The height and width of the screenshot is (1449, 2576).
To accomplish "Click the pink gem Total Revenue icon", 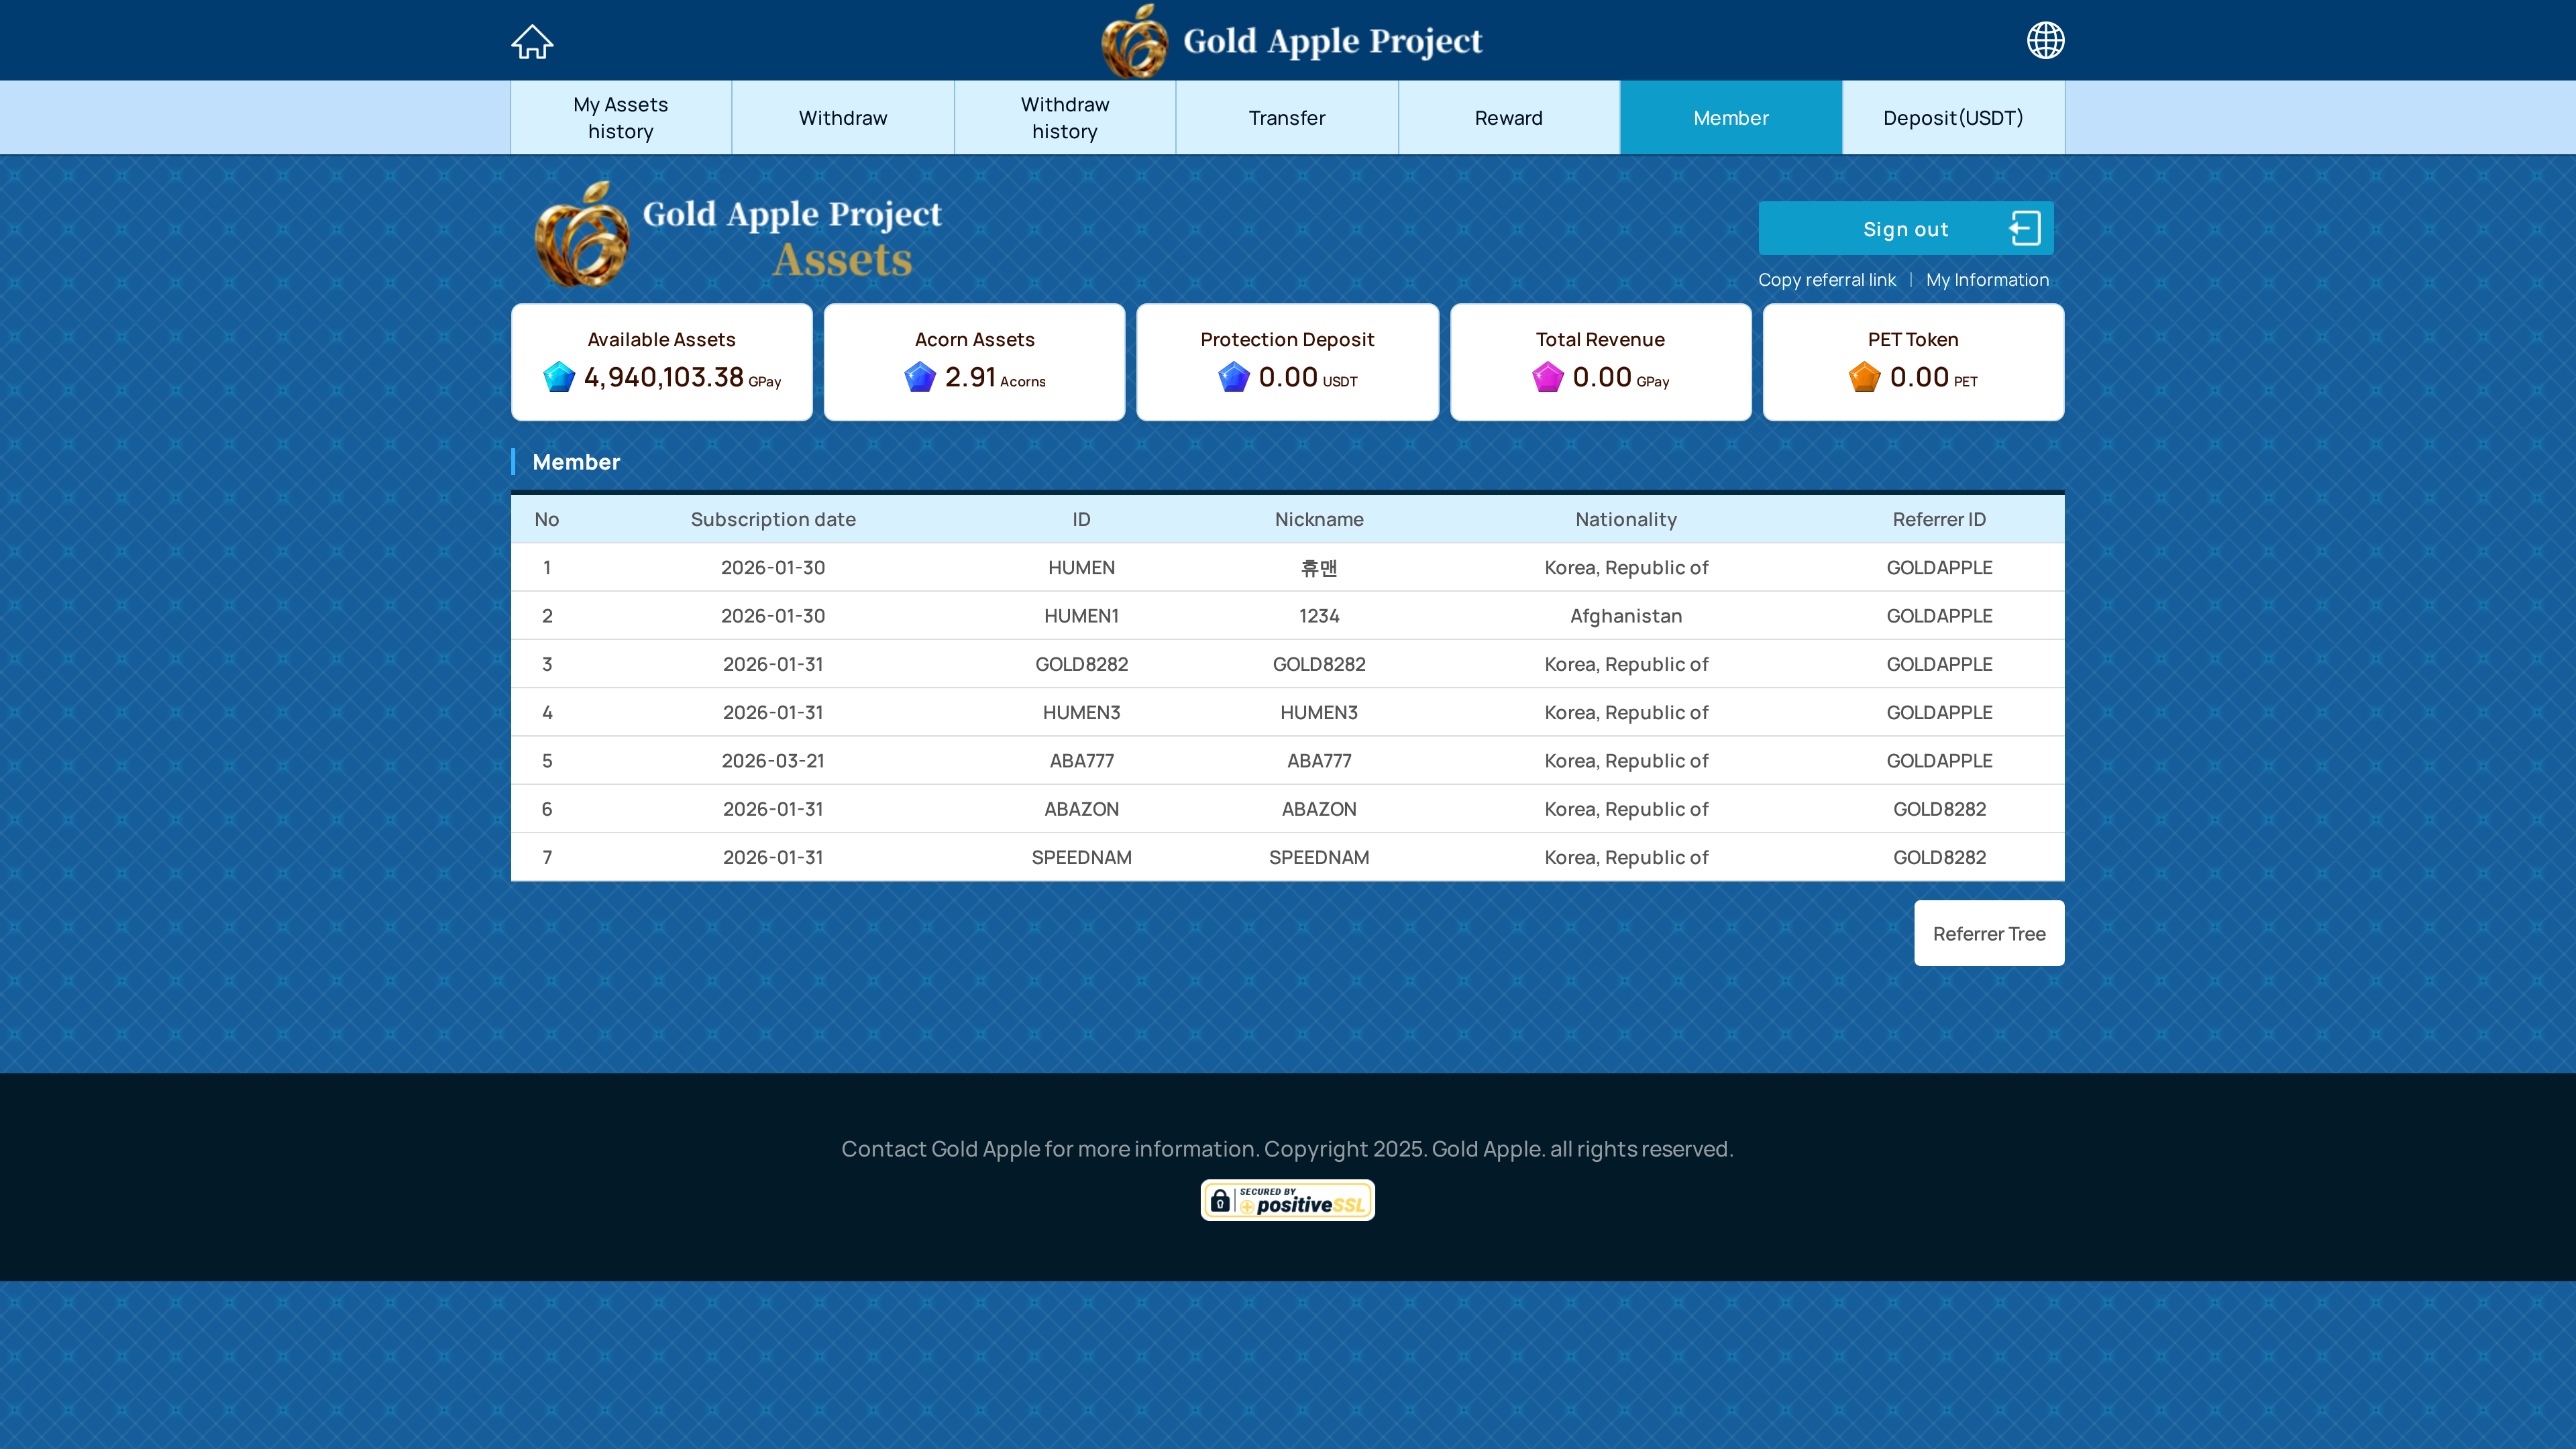I will [1547, 377].
